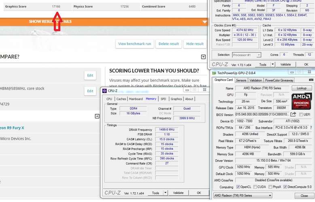
Task: Open the Tools dropdown arrow in CPU-Z CPU window
Action: pos(272,64)
